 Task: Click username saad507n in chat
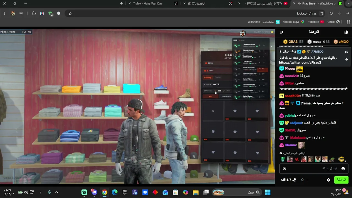293,96
